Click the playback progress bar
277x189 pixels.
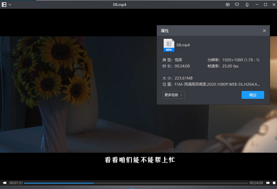136,183
